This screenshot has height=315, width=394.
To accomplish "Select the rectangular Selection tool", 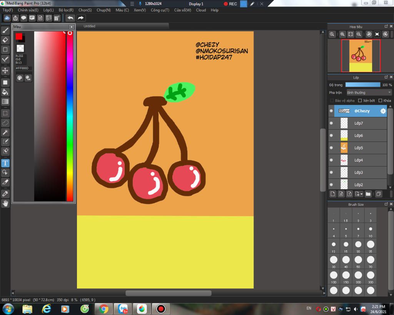I will pyautogui.click(x=5, y=113).
